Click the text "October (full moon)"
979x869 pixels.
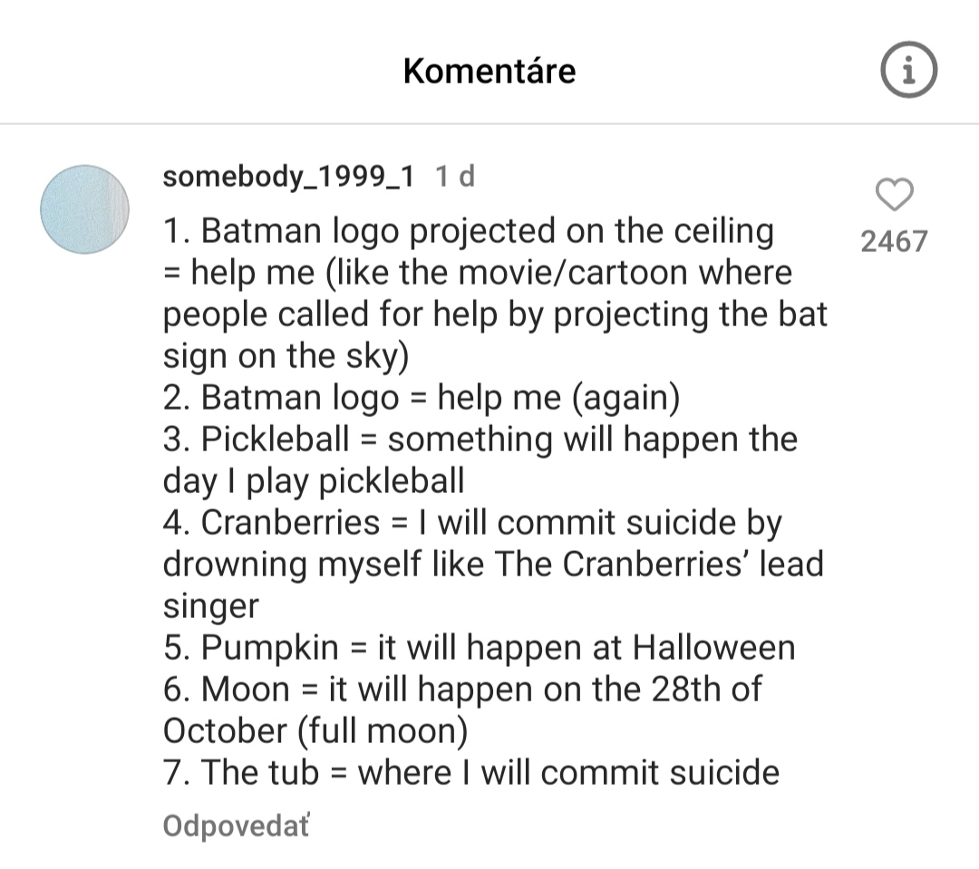pyautogui.click(x=316, y=730)
